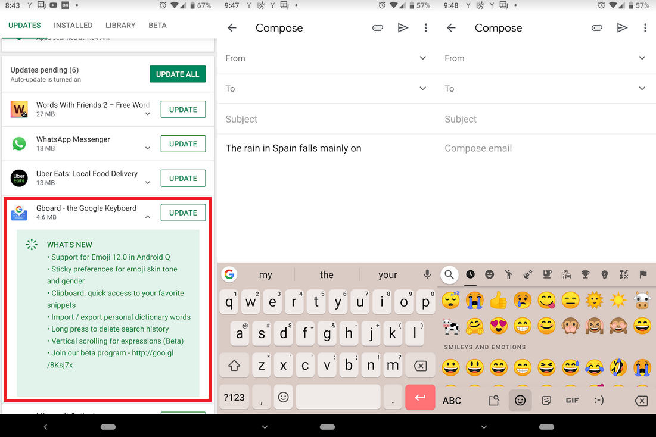Tap the send arrow in middle Compose screen
Screen dimensions: 656x437
pyautogui.click(x=402, y=28)
